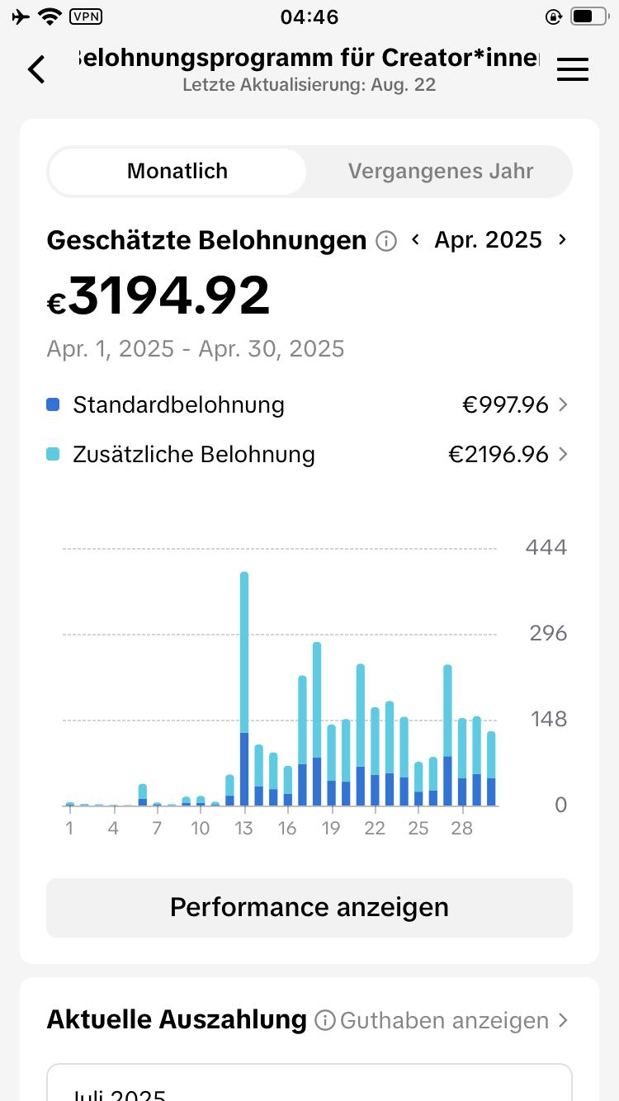Tap the airplane mode icon
Viewport: 619px width, 1101px height.
point(21,16)
